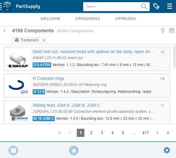Switch to table view icon
The height and width of the screenshot is (158, 176).
[x=172, y=31]
